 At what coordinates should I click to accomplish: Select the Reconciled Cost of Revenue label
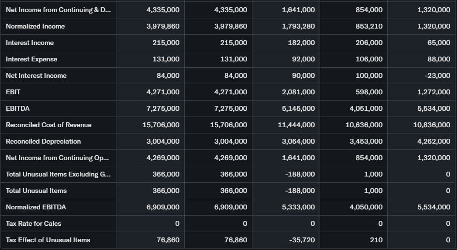(49, 125)
